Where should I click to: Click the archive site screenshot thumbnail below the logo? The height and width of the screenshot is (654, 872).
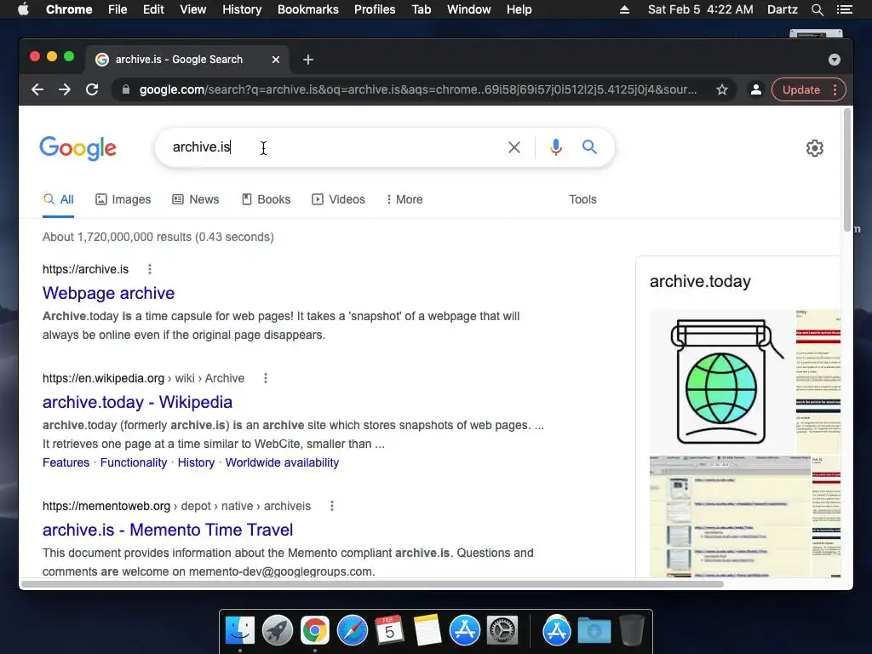click(x=730, y=517)
